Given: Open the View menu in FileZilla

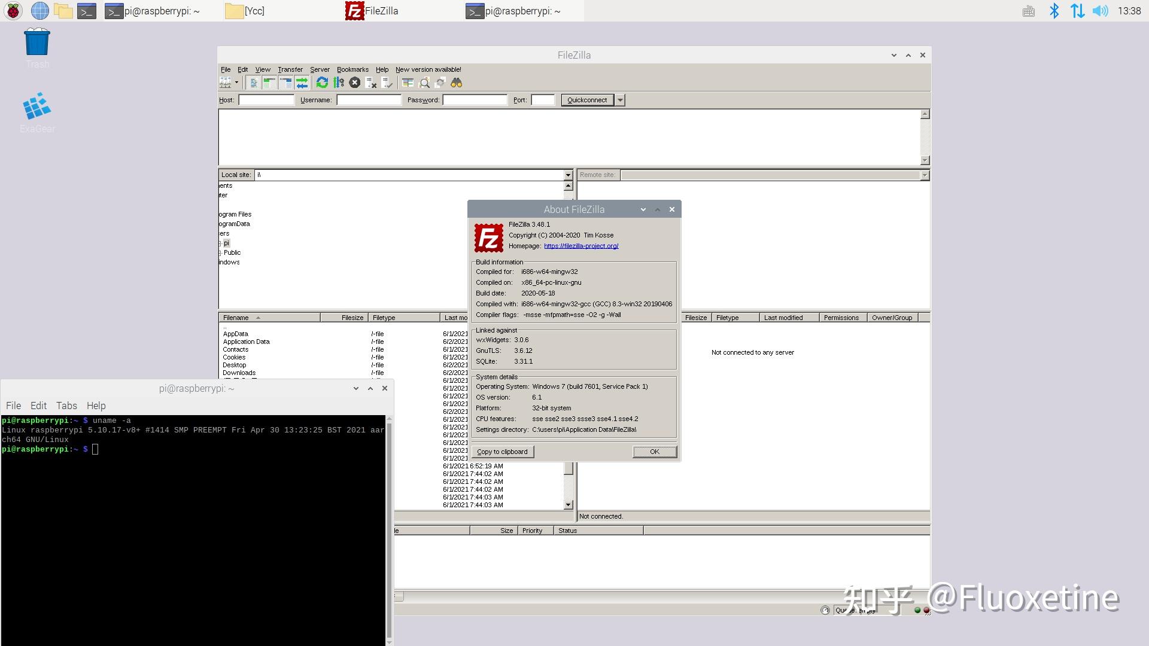Looking at the screenshot, I should (263, 69).
